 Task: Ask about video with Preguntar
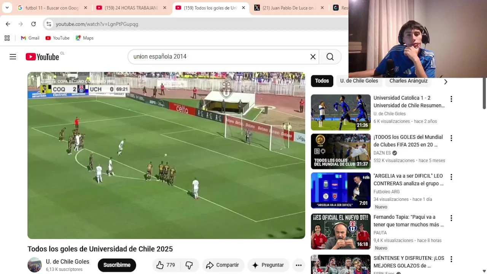(x=268, y=265)
